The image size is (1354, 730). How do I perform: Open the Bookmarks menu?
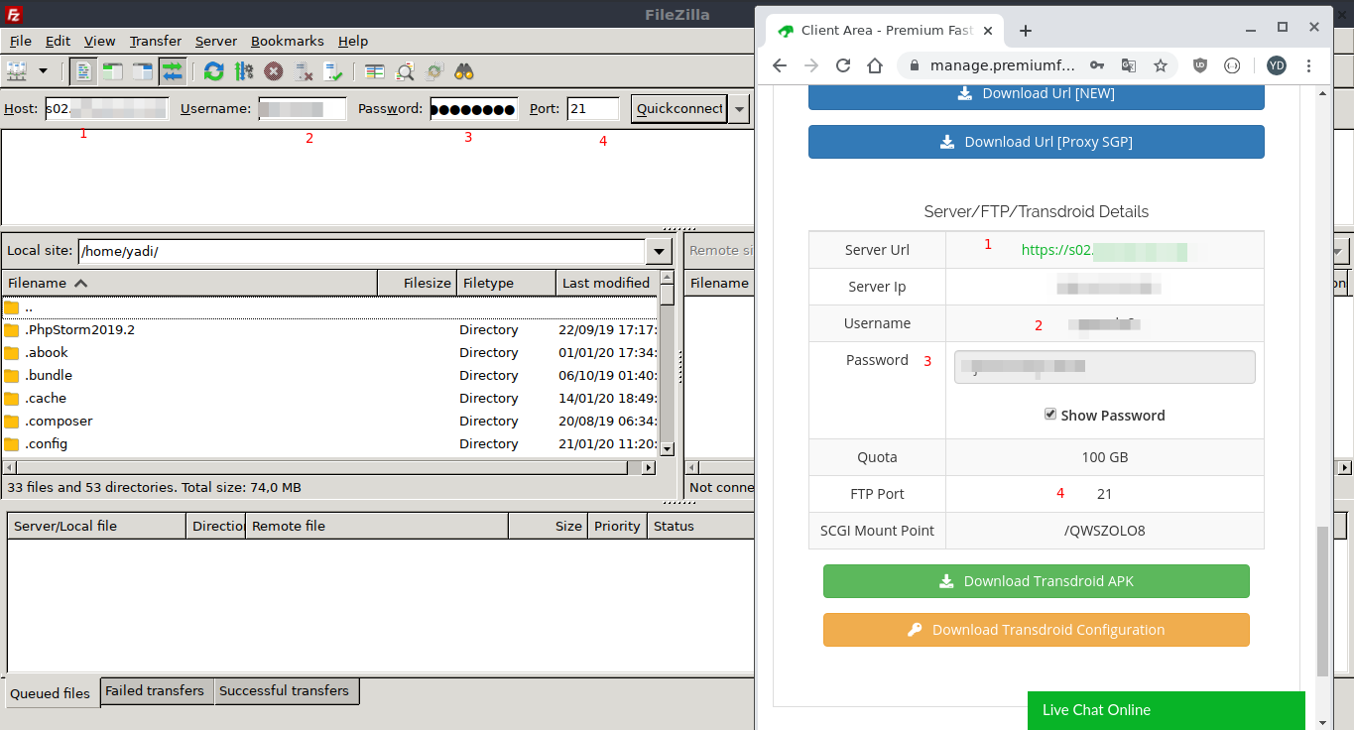click(x=288, y=41)
